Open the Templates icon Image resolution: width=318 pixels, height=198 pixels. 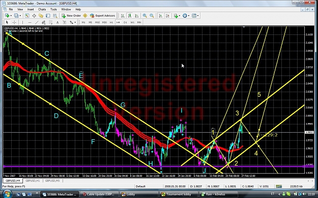tap(194, 16)
